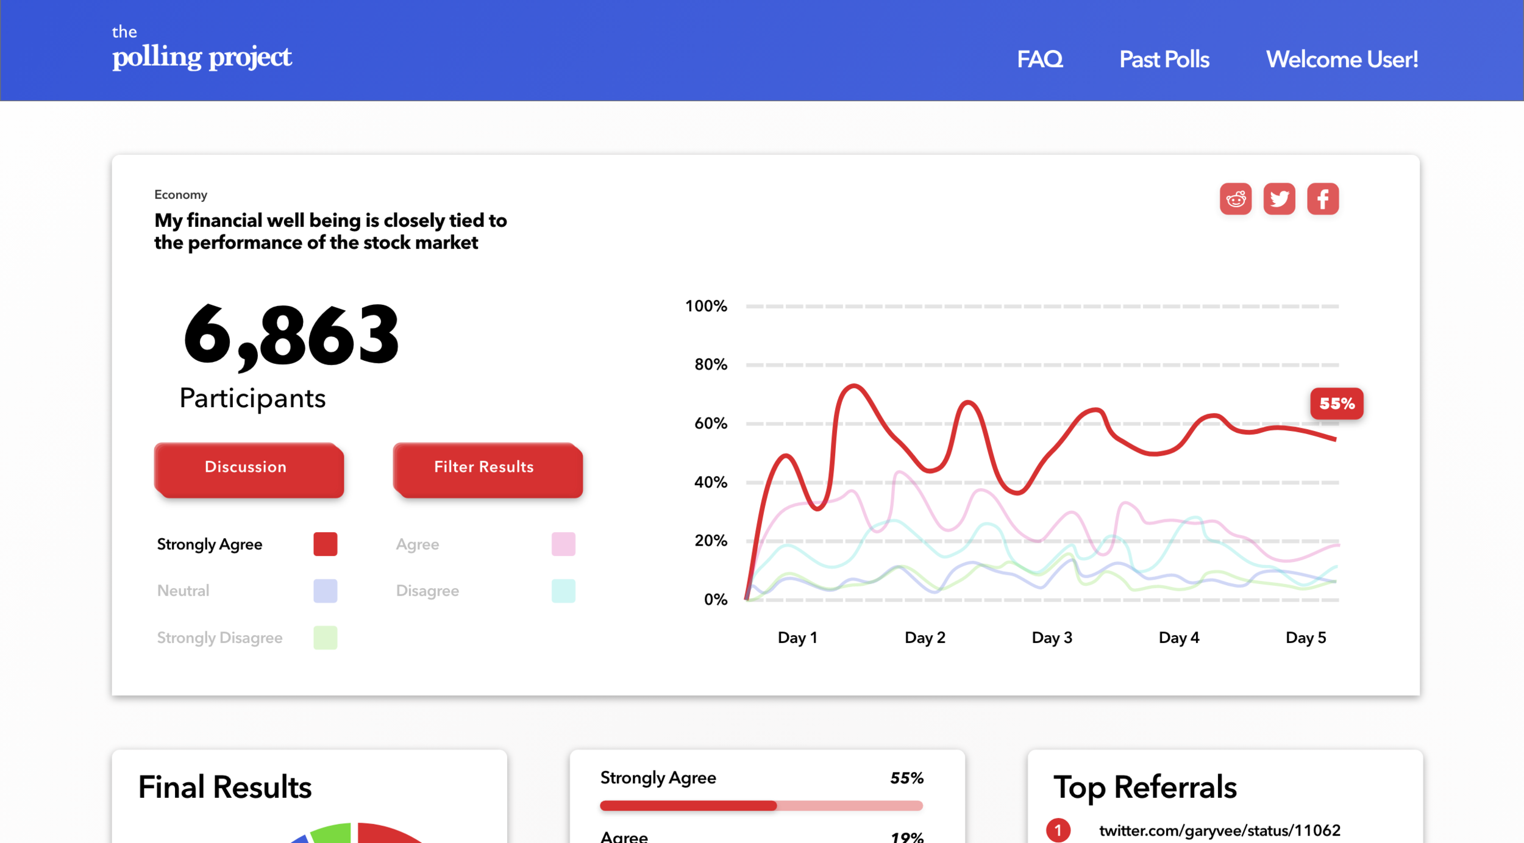Screen dimensions: 1524x843
Task: Toggle the Neutral lavender swatch
Action: tap(325, 591)
